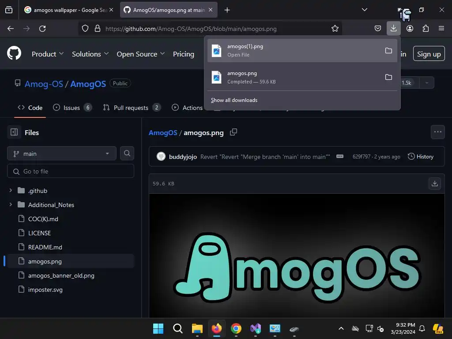452x339 pixels.
Task: Download the raw amogos.png file
Action: pos(435,184)
